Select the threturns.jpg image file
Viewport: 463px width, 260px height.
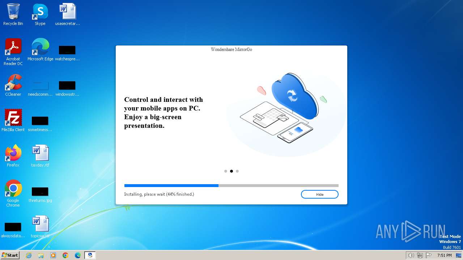tap(40, 194)
